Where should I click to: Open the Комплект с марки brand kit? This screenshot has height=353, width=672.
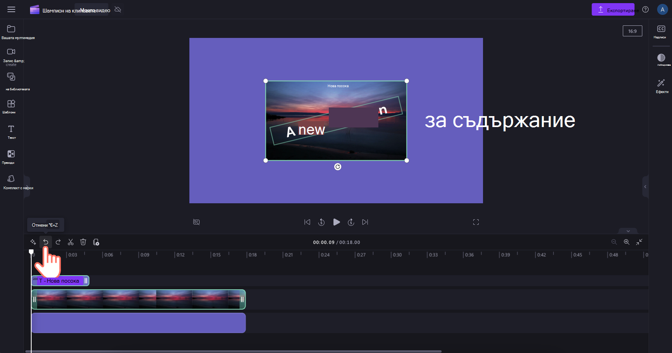11,181
